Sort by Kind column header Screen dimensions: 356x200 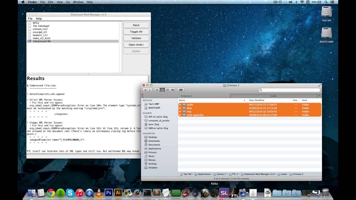(x=311, y=100)
